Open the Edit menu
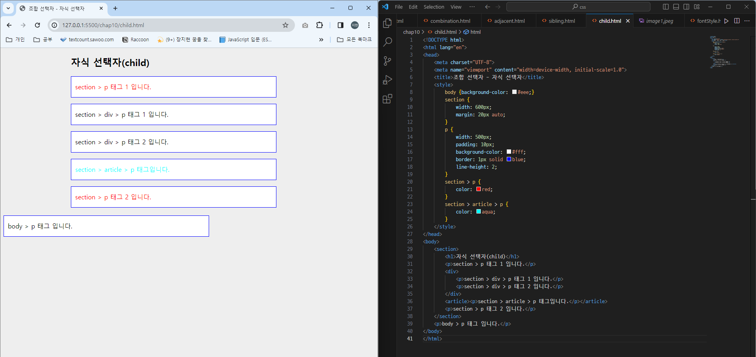The image size is (756, 357). (413, 7)
